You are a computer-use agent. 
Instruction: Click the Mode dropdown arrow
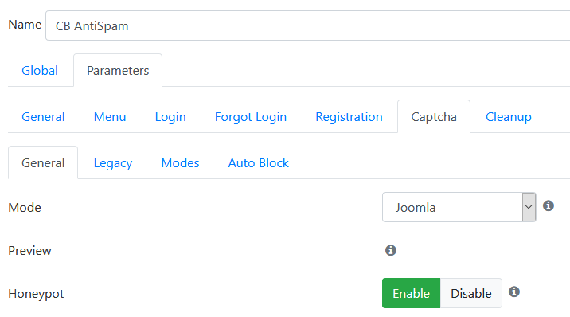529,207
